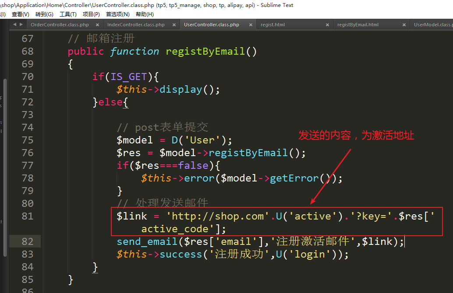Click the previous-tab left arrow
This screenshot has height=293, width=453.
[x=14, y=24]
